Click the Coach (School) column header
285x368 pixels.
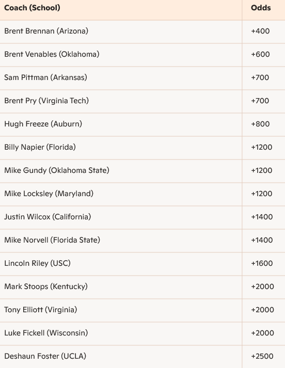[x=32, y=8]
